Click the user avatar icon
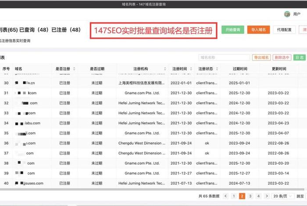This screenshot has width=307, height=206. point(287,14)
